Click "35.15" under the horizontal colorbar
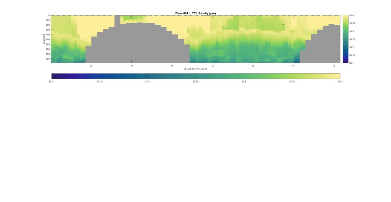 point(99,82)
